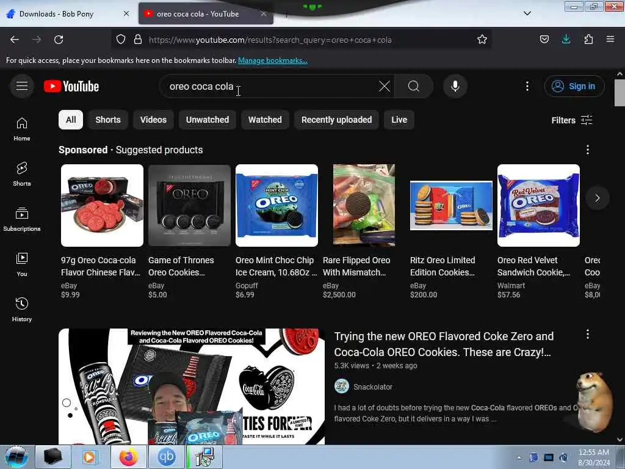Go back with the browser back arrow
Image resolution: width=625 pixels, height=469 pixels.
click(x=15, y=40)
